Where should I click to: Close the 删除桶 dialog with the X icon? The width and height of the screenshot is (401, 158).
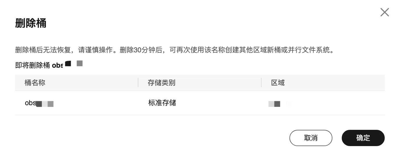[x=384, y=12]
